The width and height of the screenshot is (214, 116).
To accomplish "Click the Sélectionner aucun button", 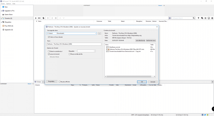I will point(151,40).
